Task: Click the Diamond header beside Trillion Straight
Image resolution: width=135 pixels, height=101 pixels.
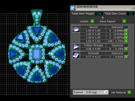Action: (x=117, y=45)
